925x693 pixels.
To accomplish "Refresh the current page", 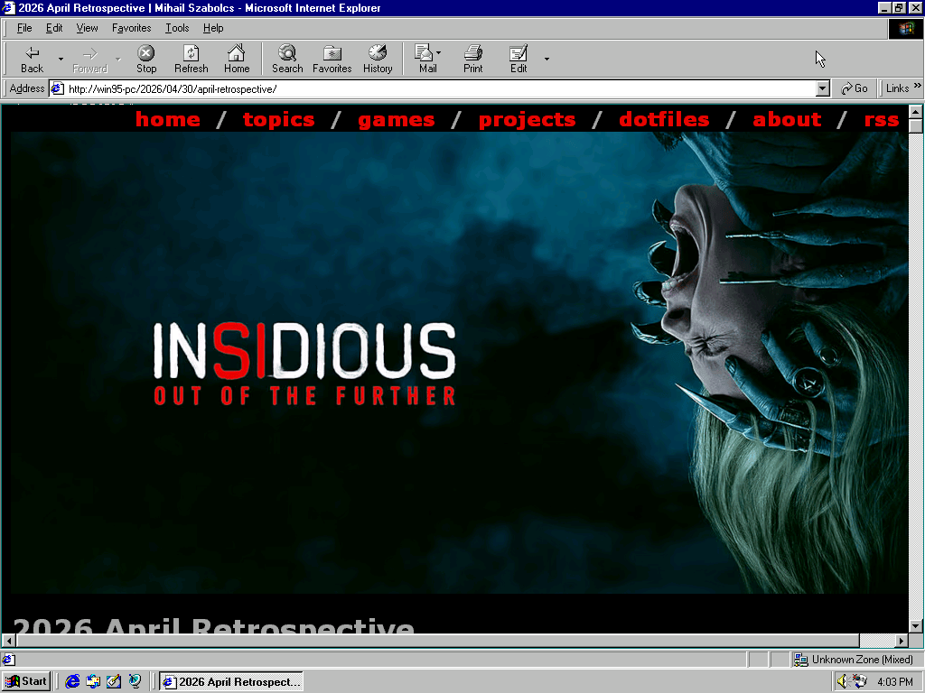I will (x=192, y=59).
